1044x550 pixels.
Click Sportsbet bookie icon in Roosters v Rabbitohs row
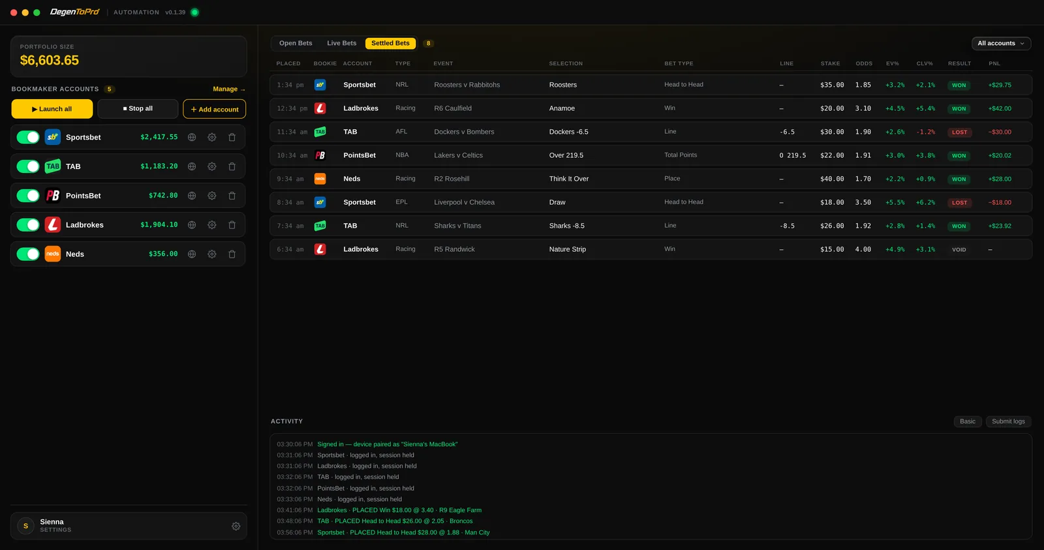[x=320, y=85]
